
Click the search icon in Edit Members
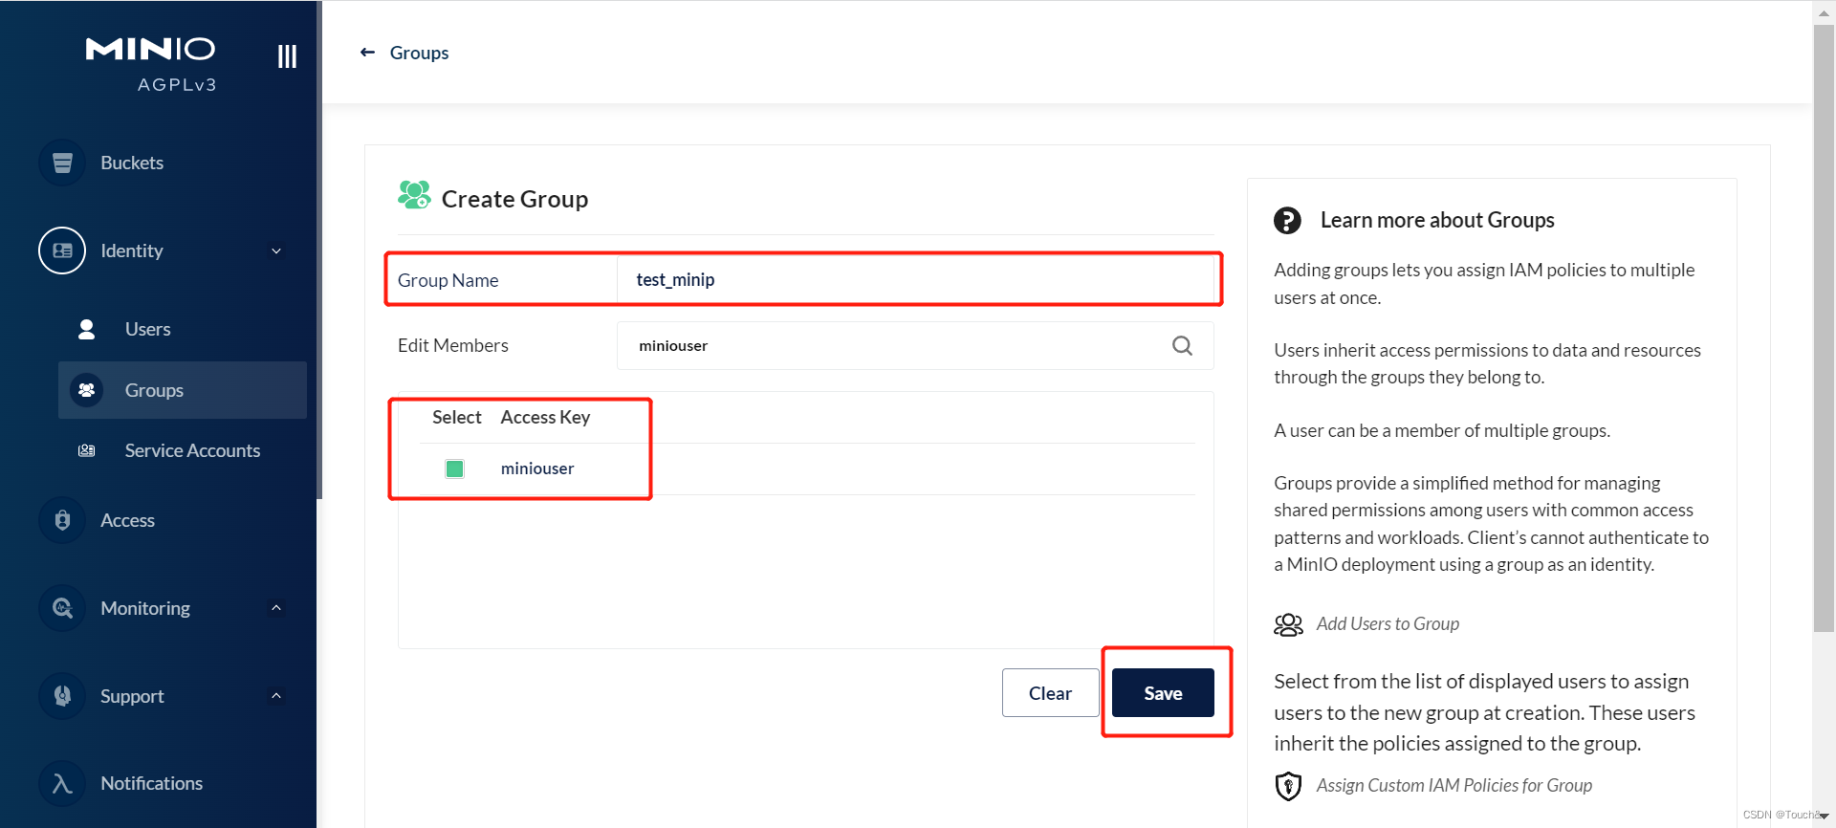point(1182,346)
